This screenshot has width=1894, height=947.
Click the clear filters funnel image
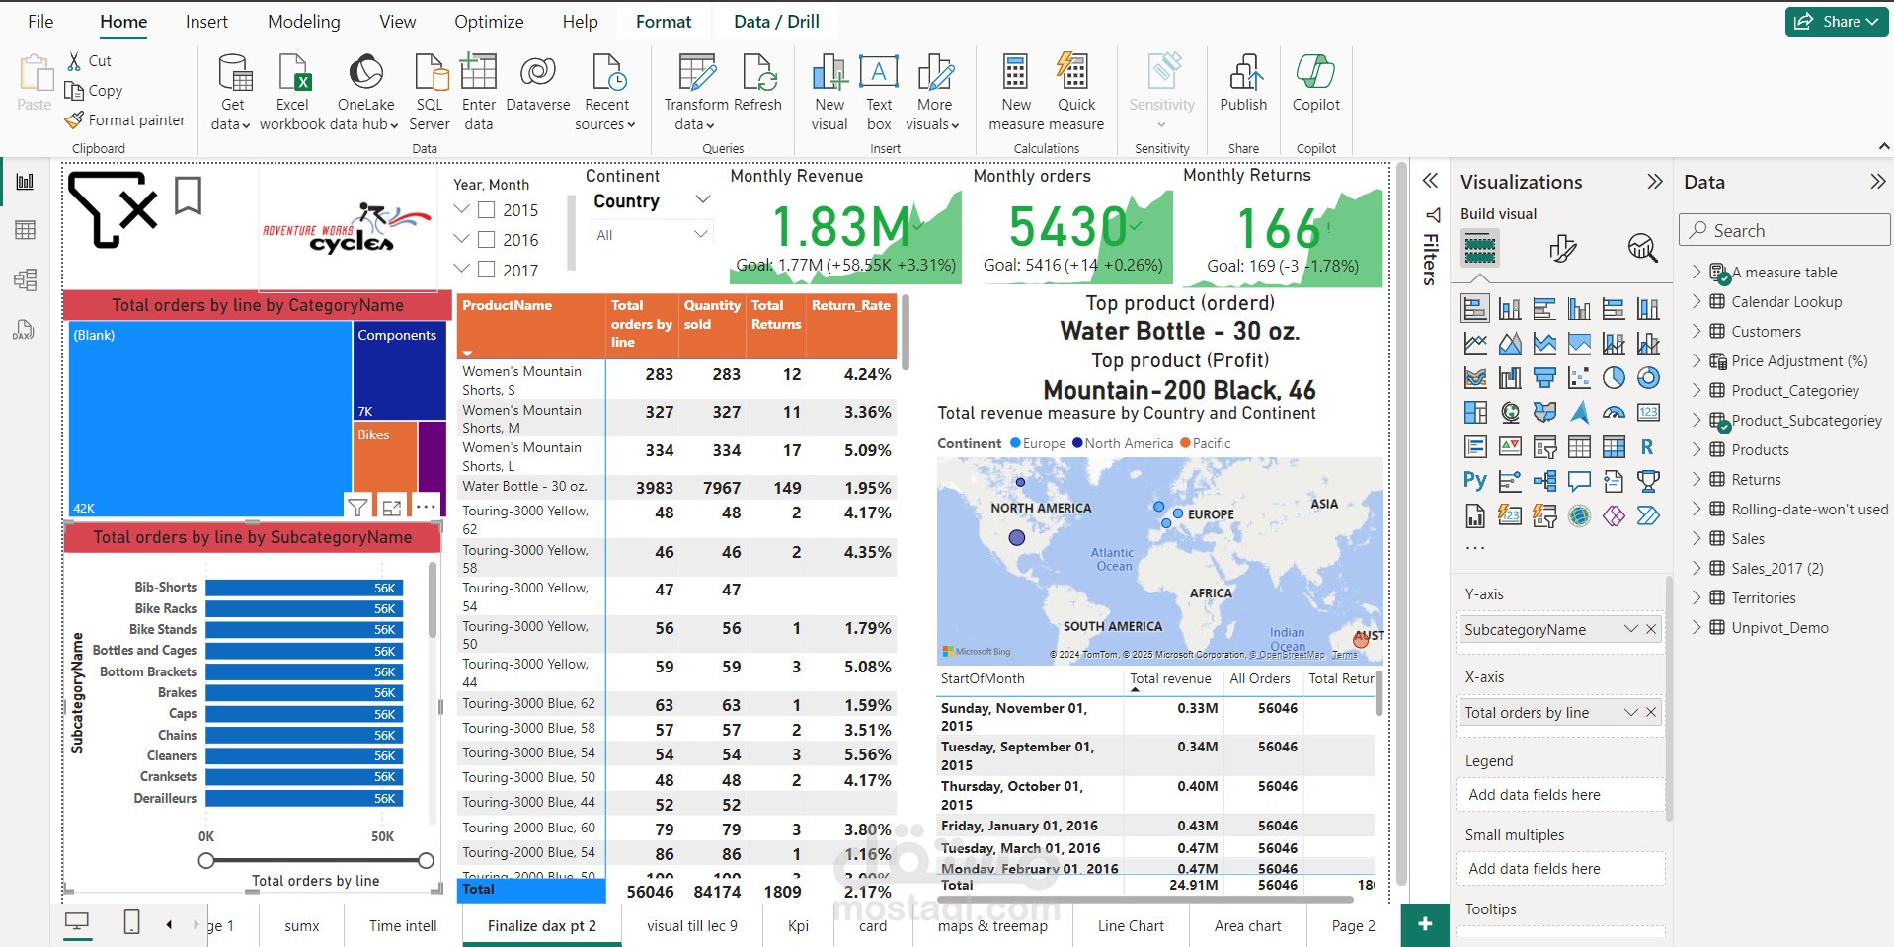(113, 209)
